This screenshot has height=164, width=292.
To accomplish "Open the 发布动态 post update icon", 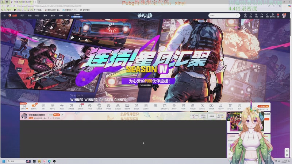I will (x=202, y=106).
